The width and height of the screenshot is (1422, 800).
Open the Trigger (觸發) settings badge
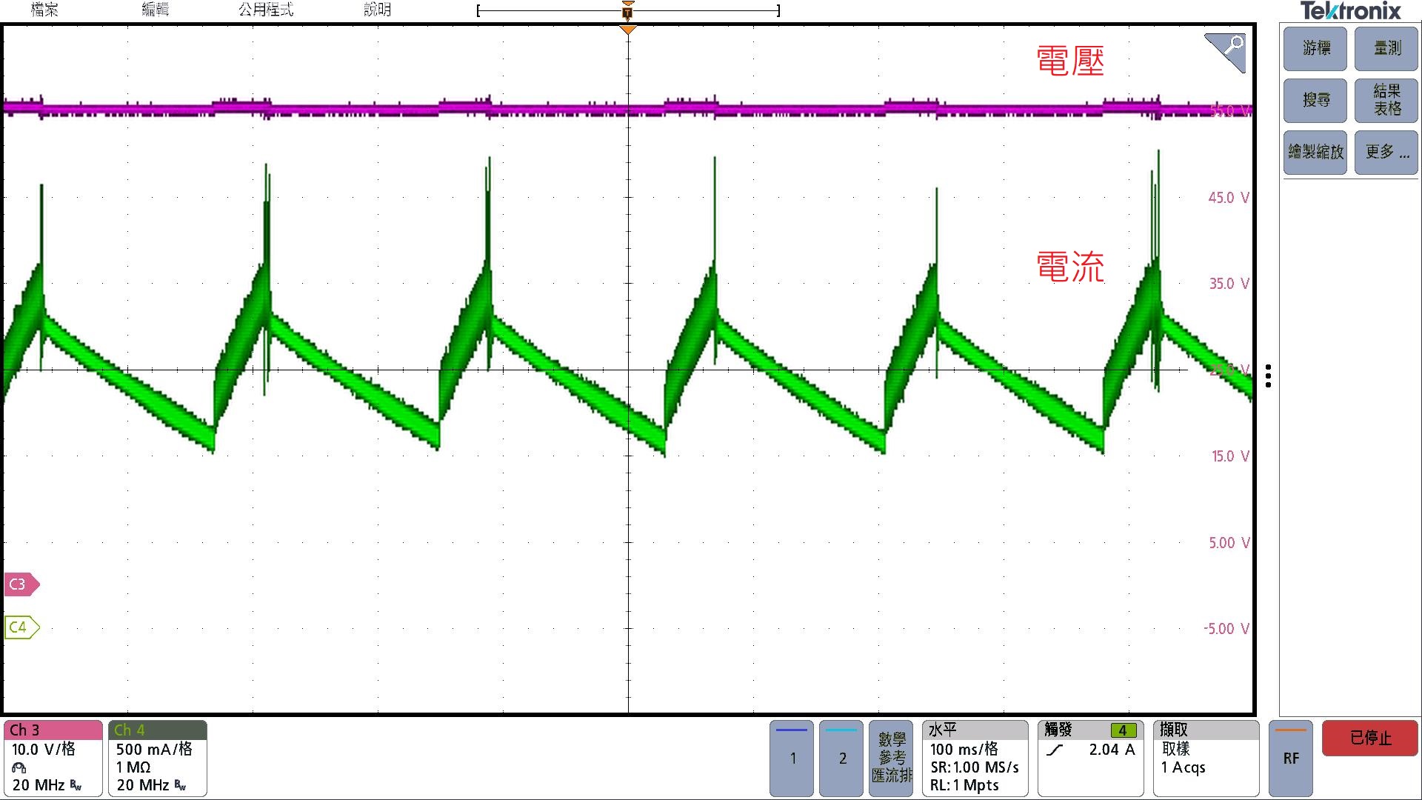1090,758
